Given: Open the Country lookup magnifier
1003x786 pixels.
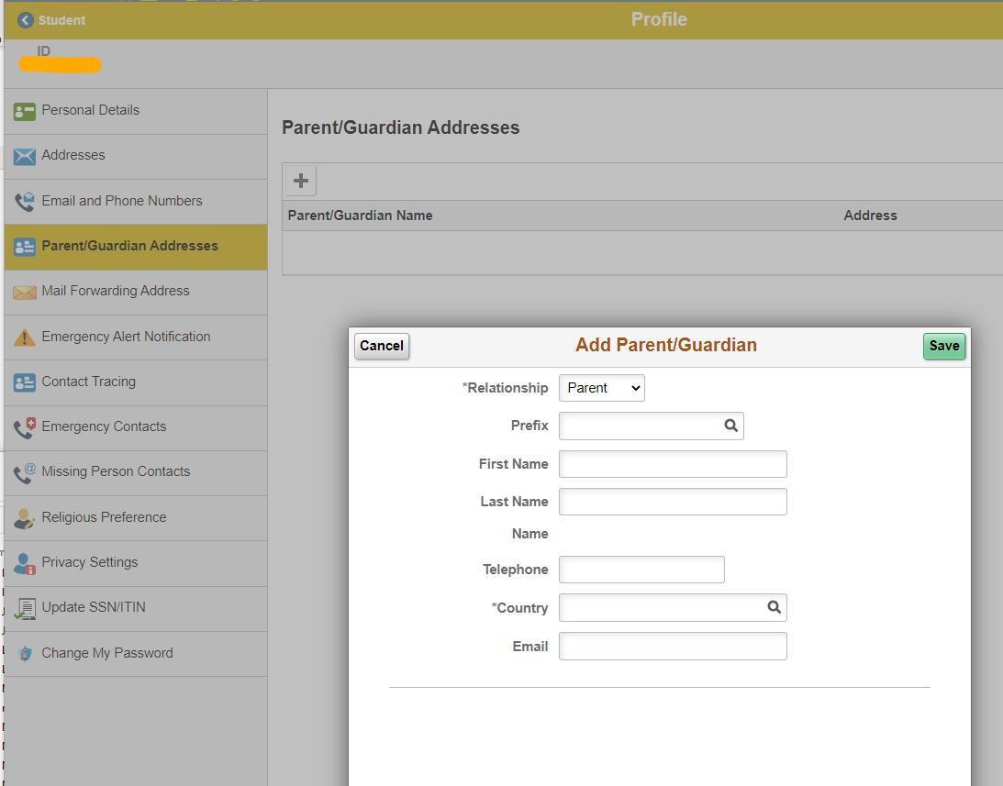Looking at the screenshot, I should 774,607.
